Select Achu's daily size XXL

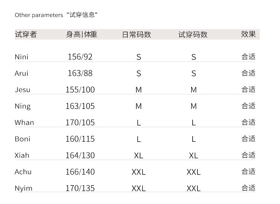139,172
